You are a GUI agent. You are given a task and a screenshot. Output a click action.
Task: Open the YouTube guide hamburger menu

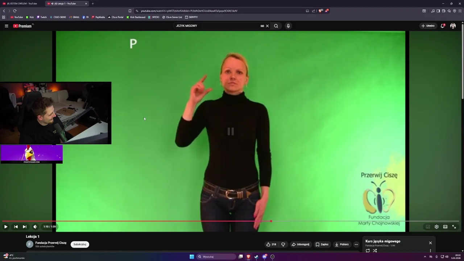(x=6, y=26)
